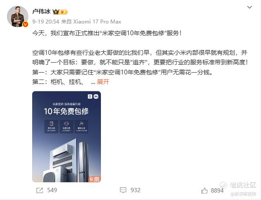
Task: Open comments via speech bubble icon
Action: pyautogui.click(x=123, y=190)
